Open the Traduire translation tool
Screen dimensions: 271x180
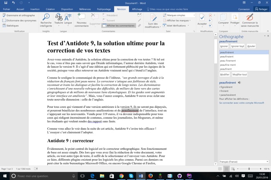tap(59, 18)
